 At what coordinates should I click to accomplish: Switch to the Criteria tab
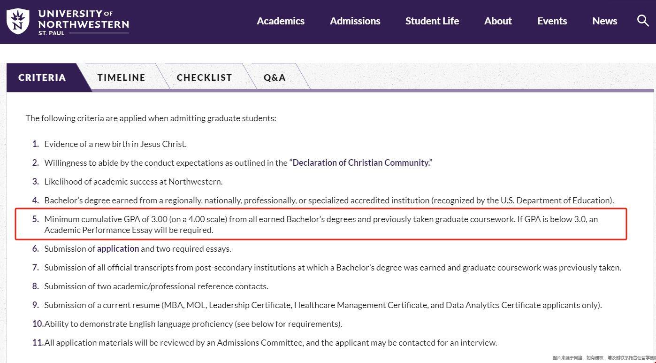click(x=42, y=77)
